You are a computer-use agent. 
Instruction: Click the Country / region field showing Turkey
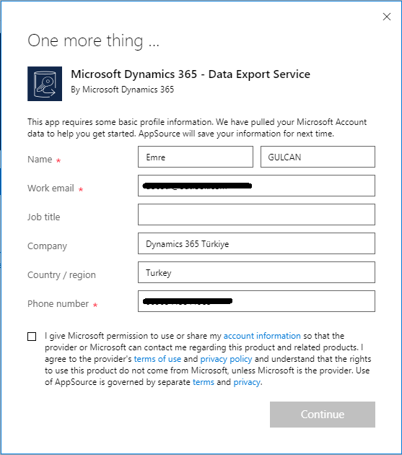click(256, 272)
